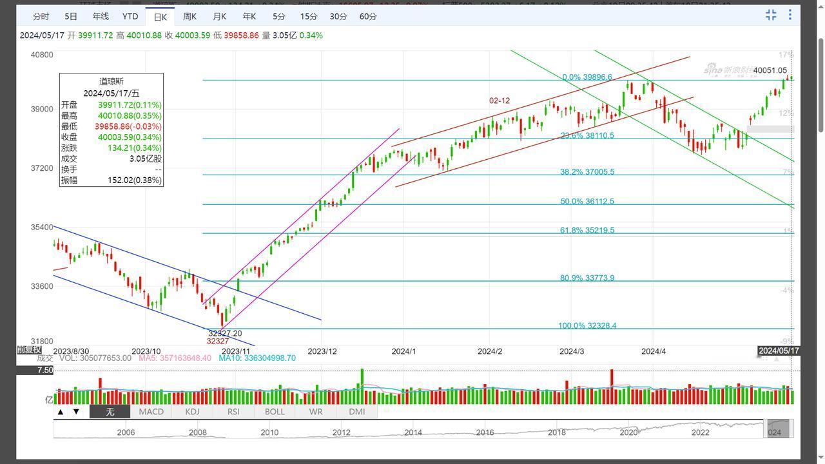Select the 无 (none) indicator option
The height and width of the screenshot is (464, 825).
[x=110, y=411]
